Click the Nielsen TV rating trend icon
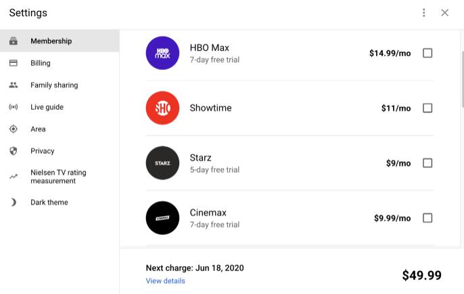464x294 pixels. click(14, 177)
